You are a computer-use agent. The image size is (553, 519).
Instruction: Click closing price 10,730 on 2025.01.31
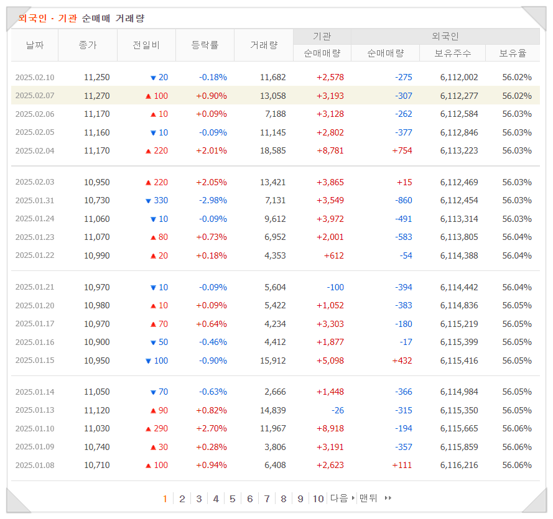point(97,201)
